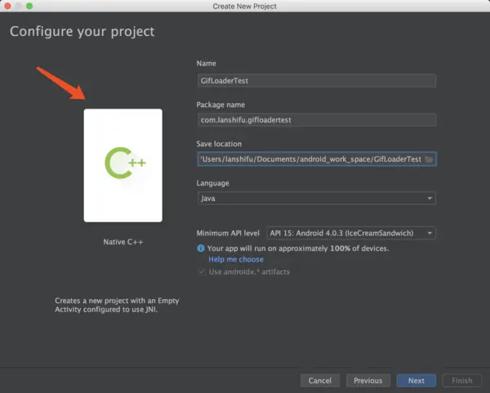This screenshot has width=490, height=393.
Task: Click the 'Configure your project' heading
Action: pyautogui.click(x=82, y=32)
